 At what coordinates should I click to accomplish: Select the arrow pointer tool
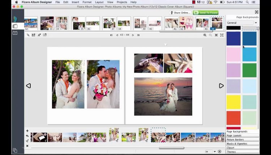(28, 35)
